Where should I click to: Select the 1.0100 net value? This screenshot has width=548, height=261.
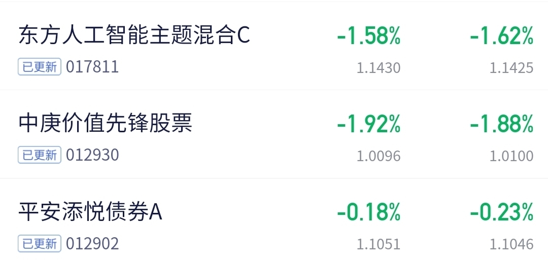point(511,156)
